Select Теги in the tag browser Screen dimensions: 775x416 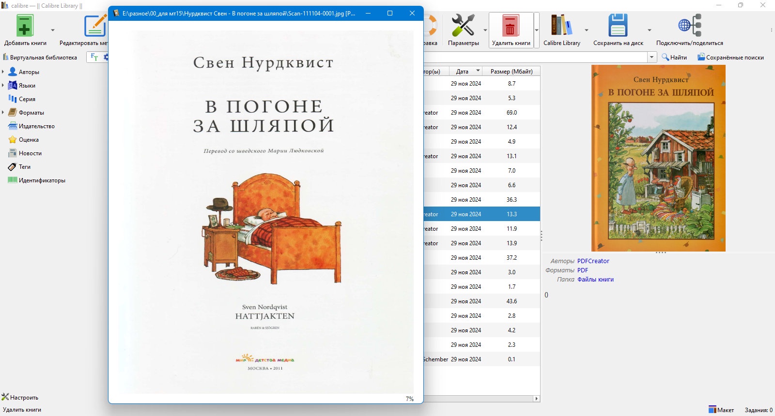25,166
